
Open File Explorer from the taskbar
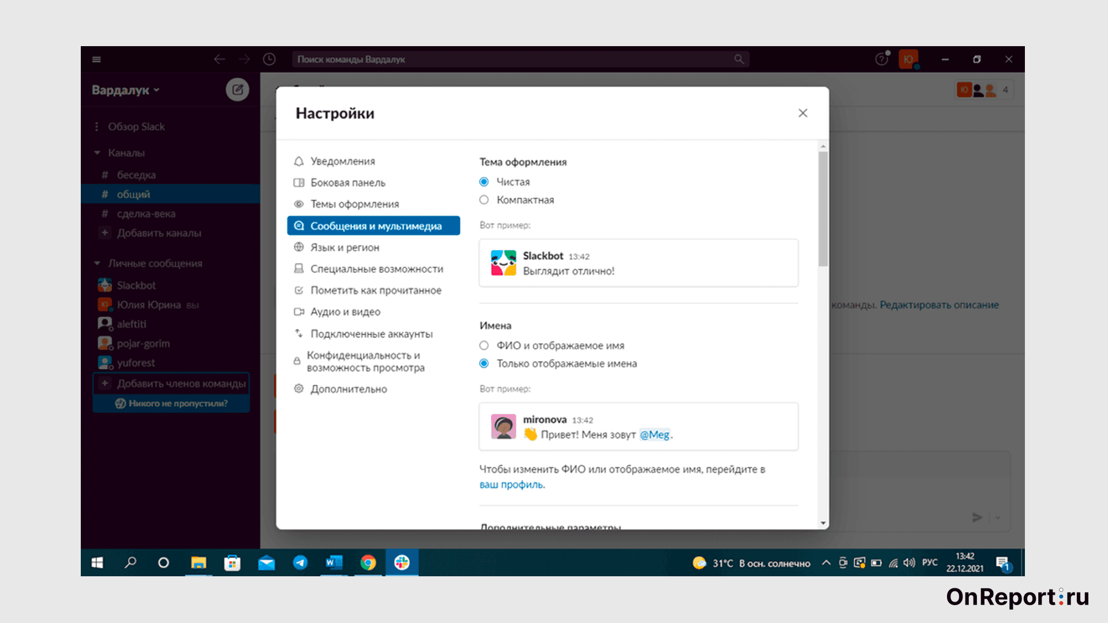click(x=199, y=562)
